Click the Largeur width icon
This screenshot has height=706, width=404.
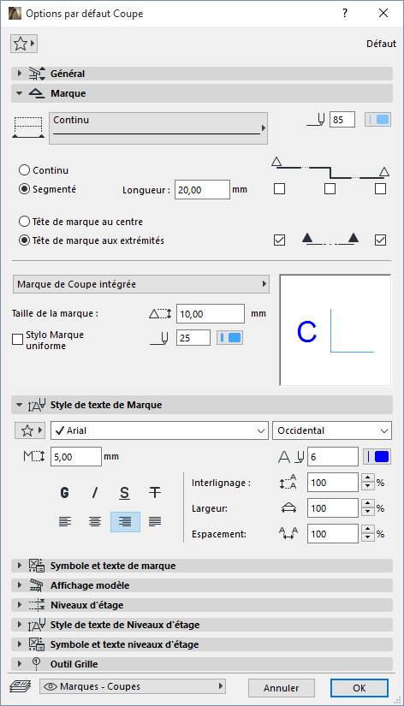(x=288, y=508)
